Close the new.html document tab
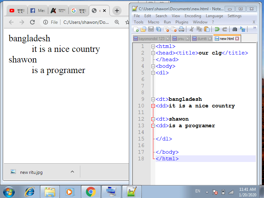The width and height of the screenshot is (264, 198). pyautogui.click(x=237, y=39)
